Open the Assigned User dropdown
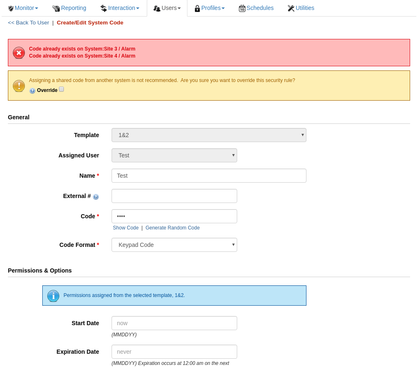This screenshot has width=418, height=367. click(x=174, y=155)
